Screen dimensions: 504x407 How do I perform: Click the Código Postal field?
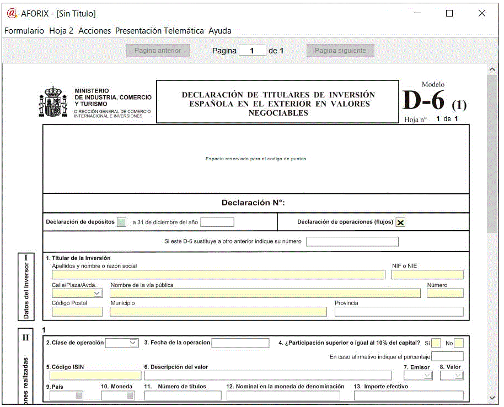click(x=77, y=312)
